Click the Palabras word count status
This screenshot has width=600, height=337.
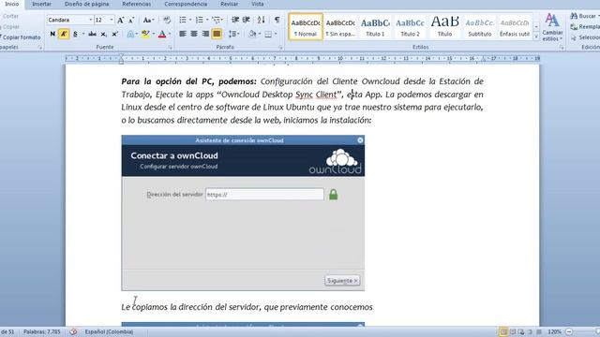coord(41,331)
